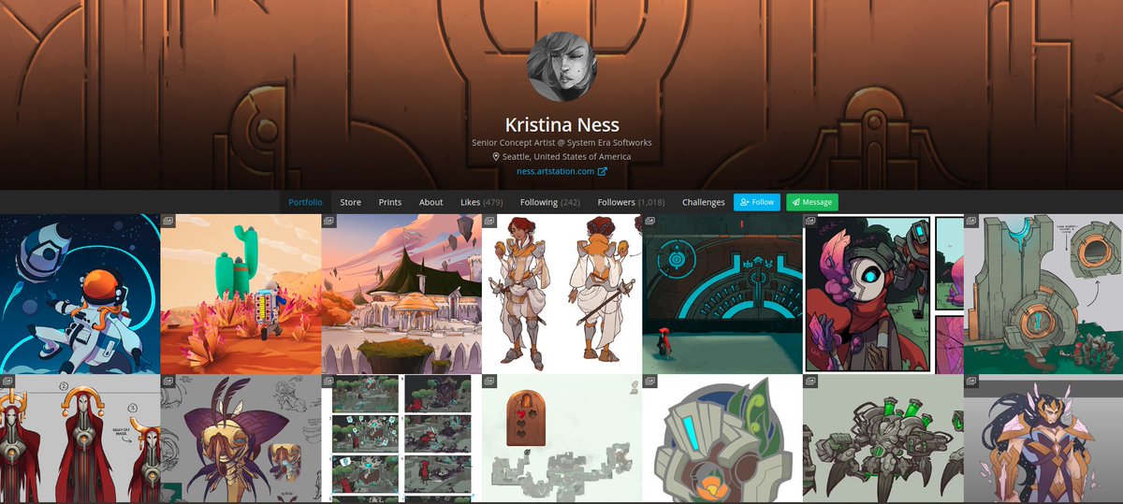The width and height of the screenshot is (1123, 504).
Task: Open the astronaut in space artwork
Action: [x=80, y=295]
